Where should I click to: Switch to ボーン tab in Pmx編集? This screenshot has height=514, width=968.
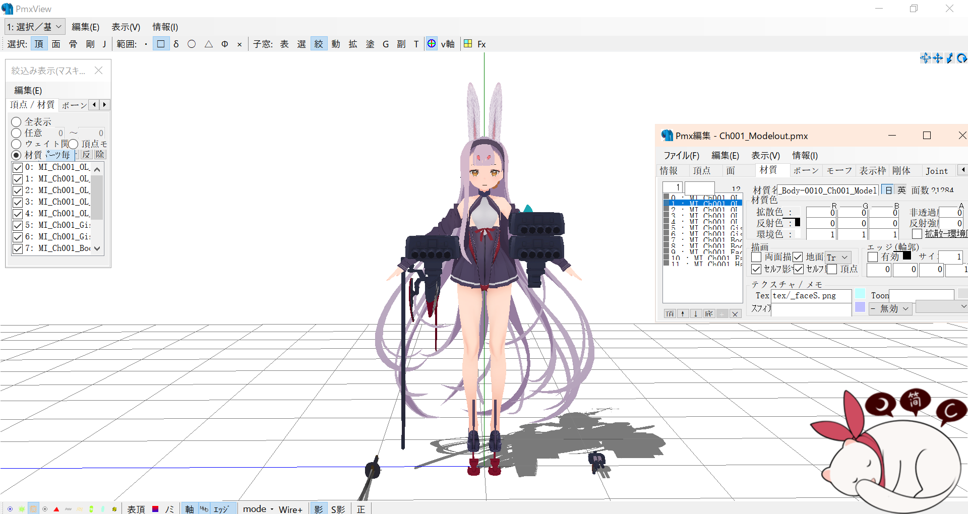(806, 171)
